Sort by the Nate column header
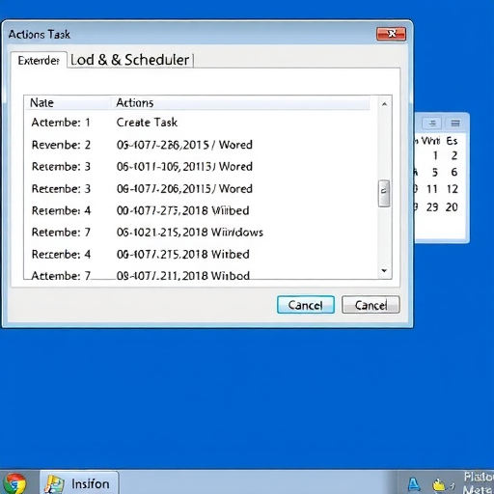 [68, 103]
